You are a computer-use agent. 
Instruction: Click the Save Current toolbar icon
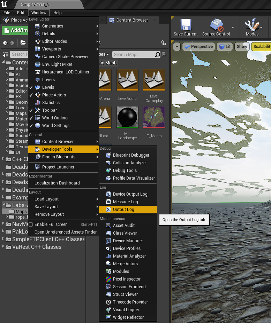click(186, 26)
